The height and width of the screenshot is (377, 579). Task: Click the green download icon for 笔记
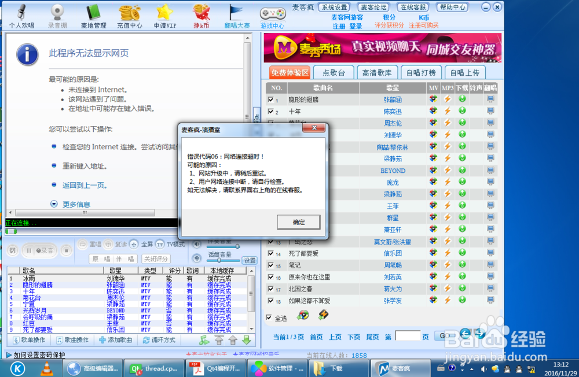click(x=462, y=264)
